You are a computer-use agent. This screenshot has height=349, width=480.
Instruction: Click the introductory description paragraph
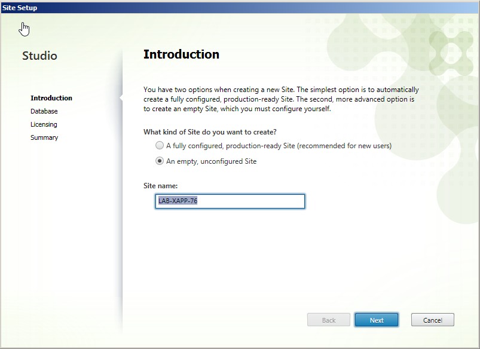(x=281, y=99)
